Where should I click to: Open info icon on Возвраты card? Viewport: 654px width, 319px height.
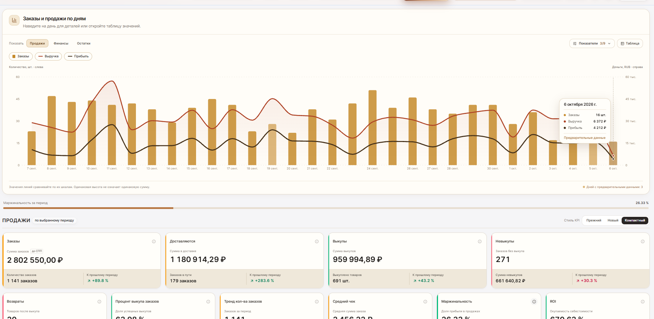pyautogui.click(x=99, y=302)
